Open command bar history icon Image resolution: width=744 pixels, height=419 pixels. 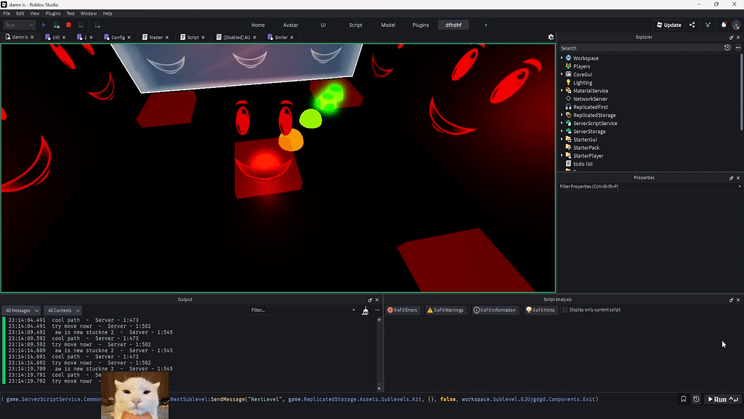696,399
